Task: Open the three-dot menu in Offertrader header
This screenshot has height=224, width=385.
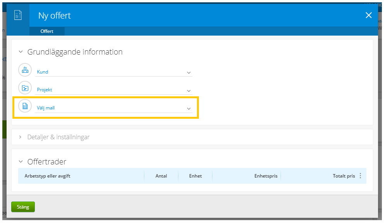Action: [360, 176]
